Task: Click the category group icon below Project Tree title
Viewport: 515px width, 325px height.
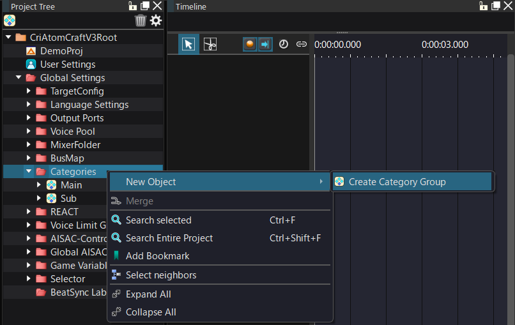Action: (10, 20)
